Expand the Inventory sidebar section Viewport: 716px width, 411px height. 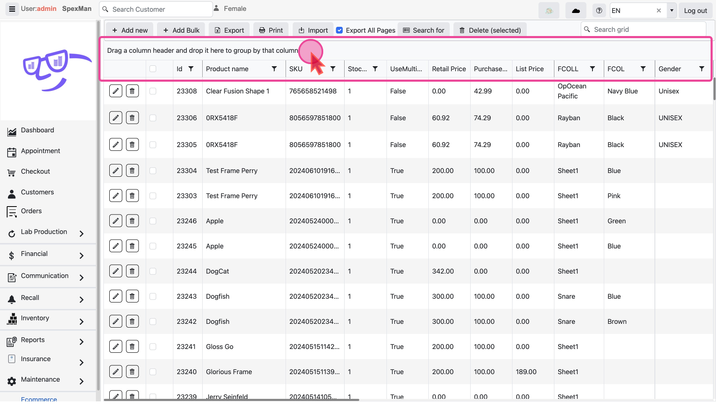coord(82,321)
